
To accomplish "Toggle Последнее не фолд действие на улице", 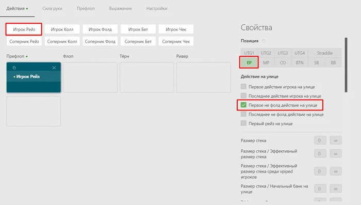I will click(243, 114).
